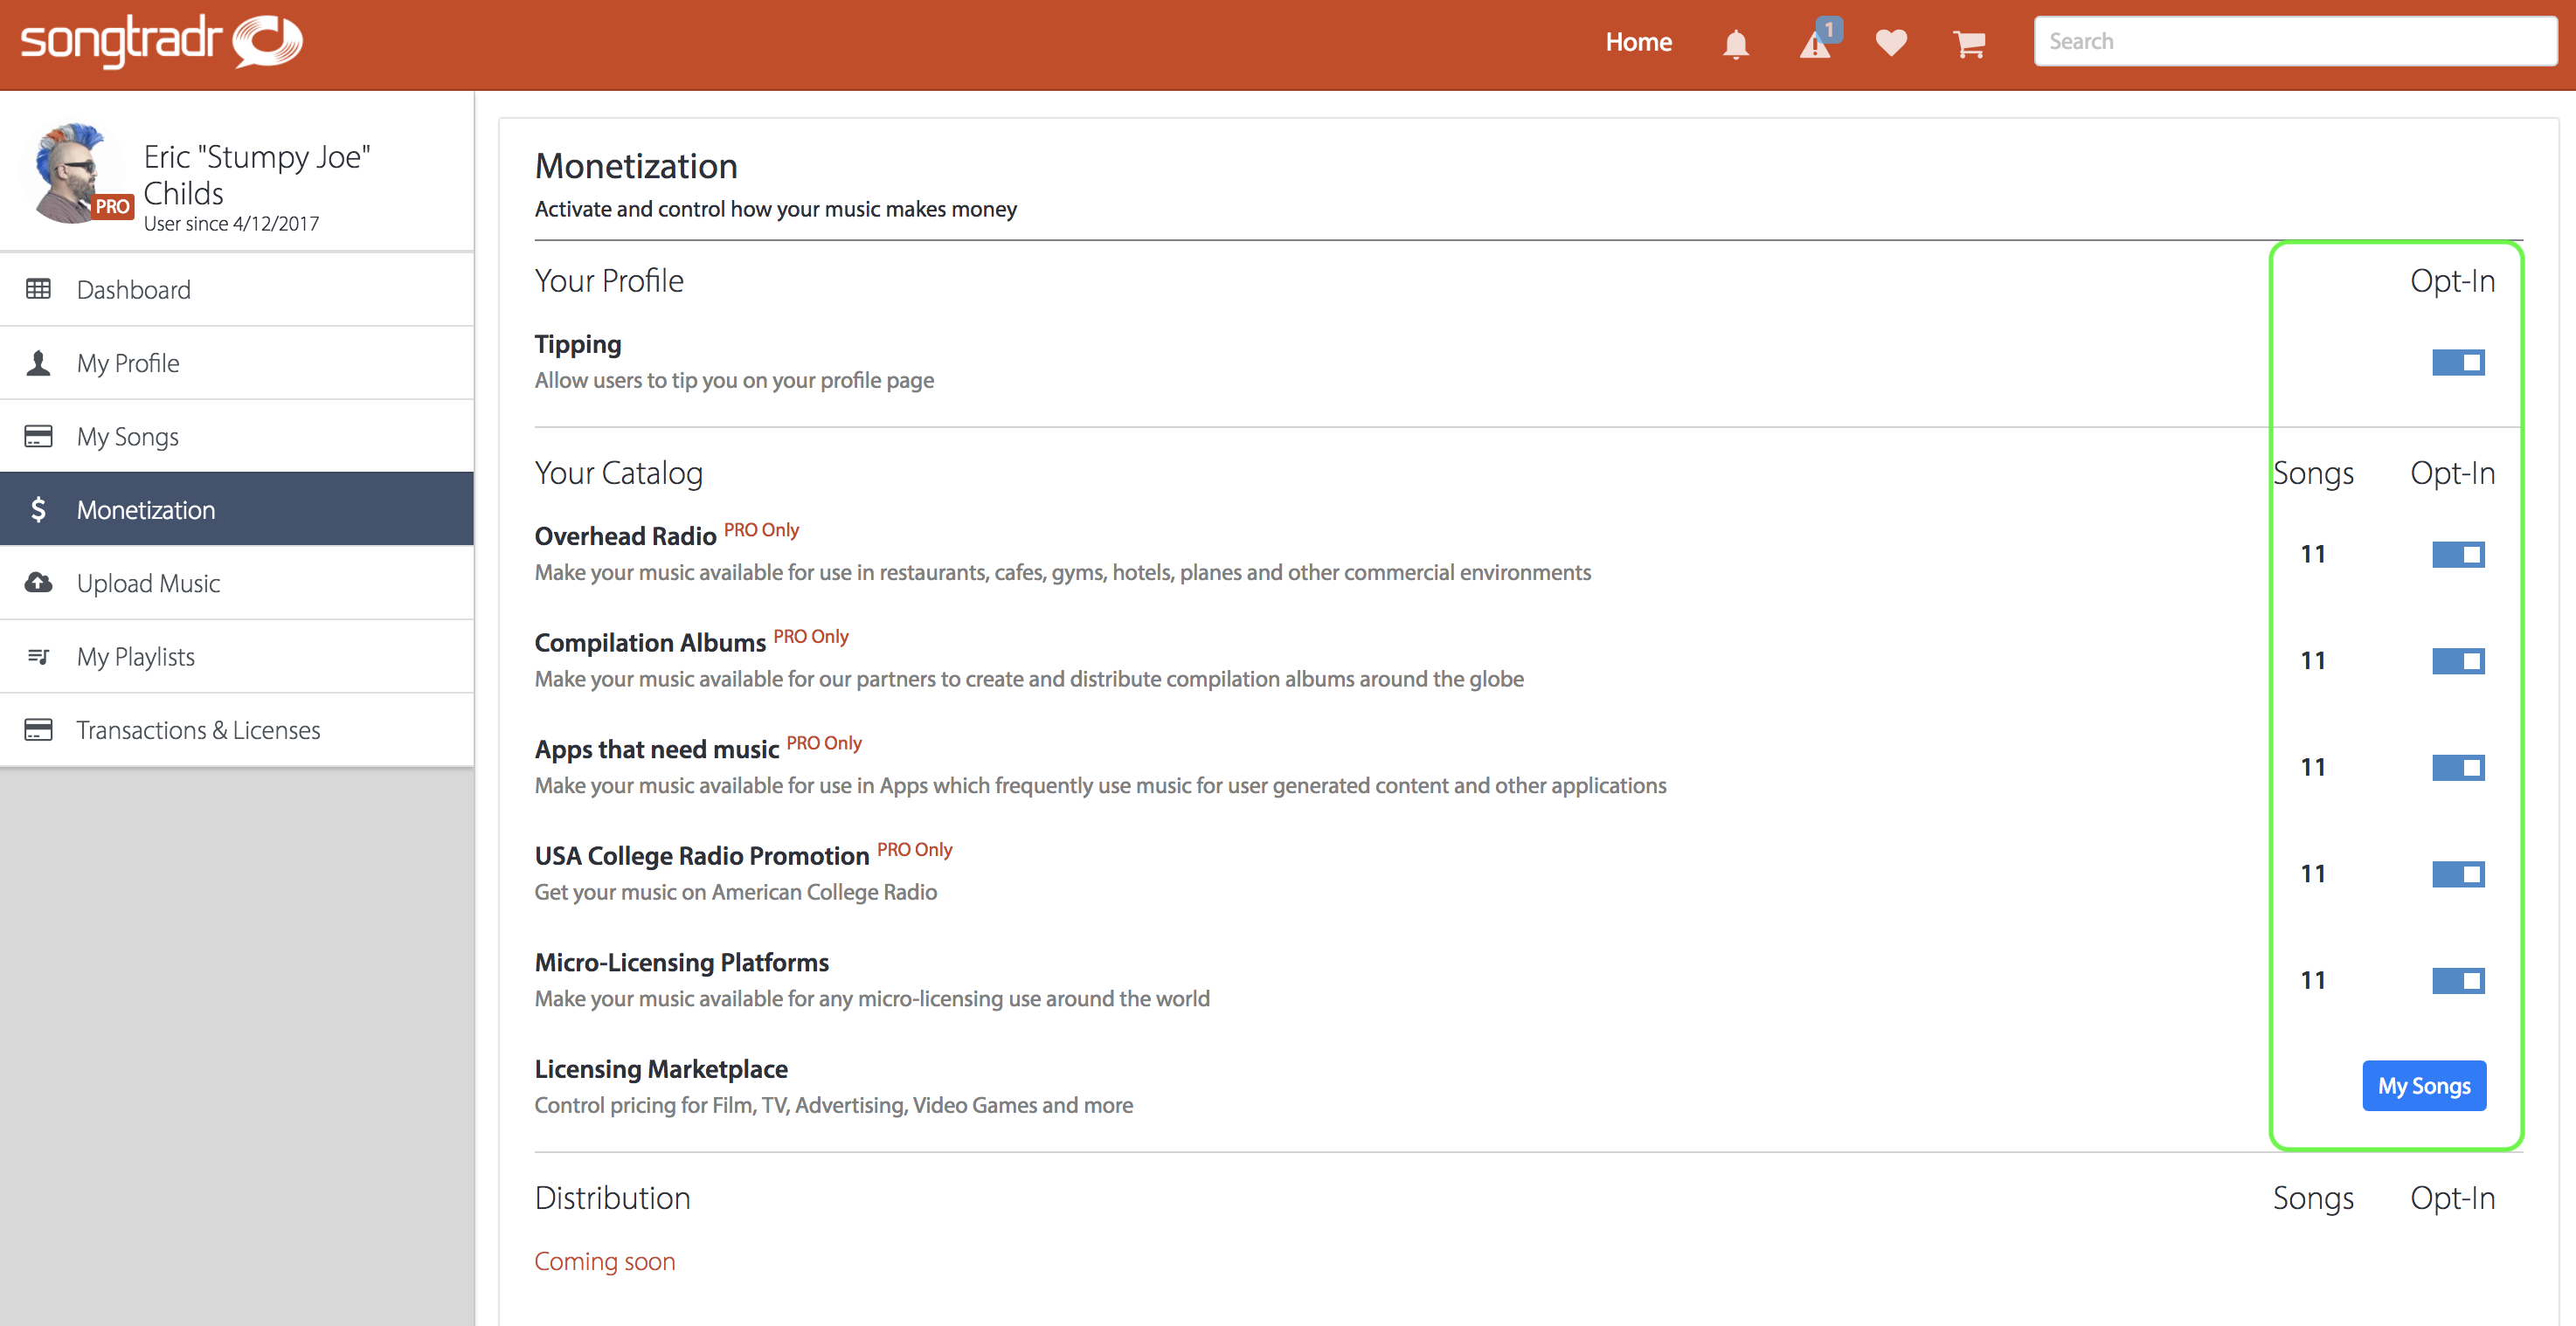Click the PRO badge on avatar
2576x1326 pixels.
pos(112,206)
